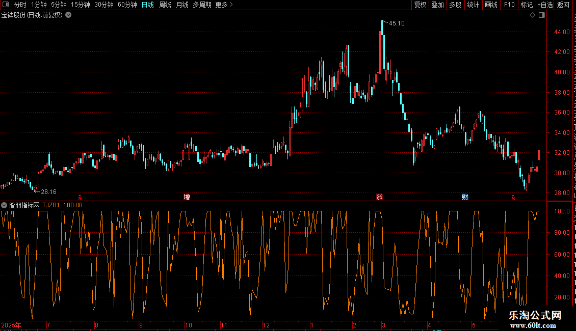Click the 复权 adjustment button
This screenshot has height=331, width=576.
(420, 5)
